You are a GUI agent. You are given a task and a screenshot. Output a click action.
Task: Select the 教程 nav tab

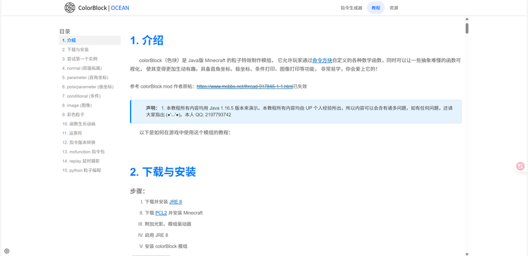[376, 8]
